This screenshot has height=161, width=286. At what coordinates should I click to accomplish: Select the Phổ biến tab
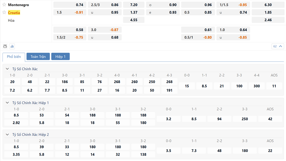[14, 57]
